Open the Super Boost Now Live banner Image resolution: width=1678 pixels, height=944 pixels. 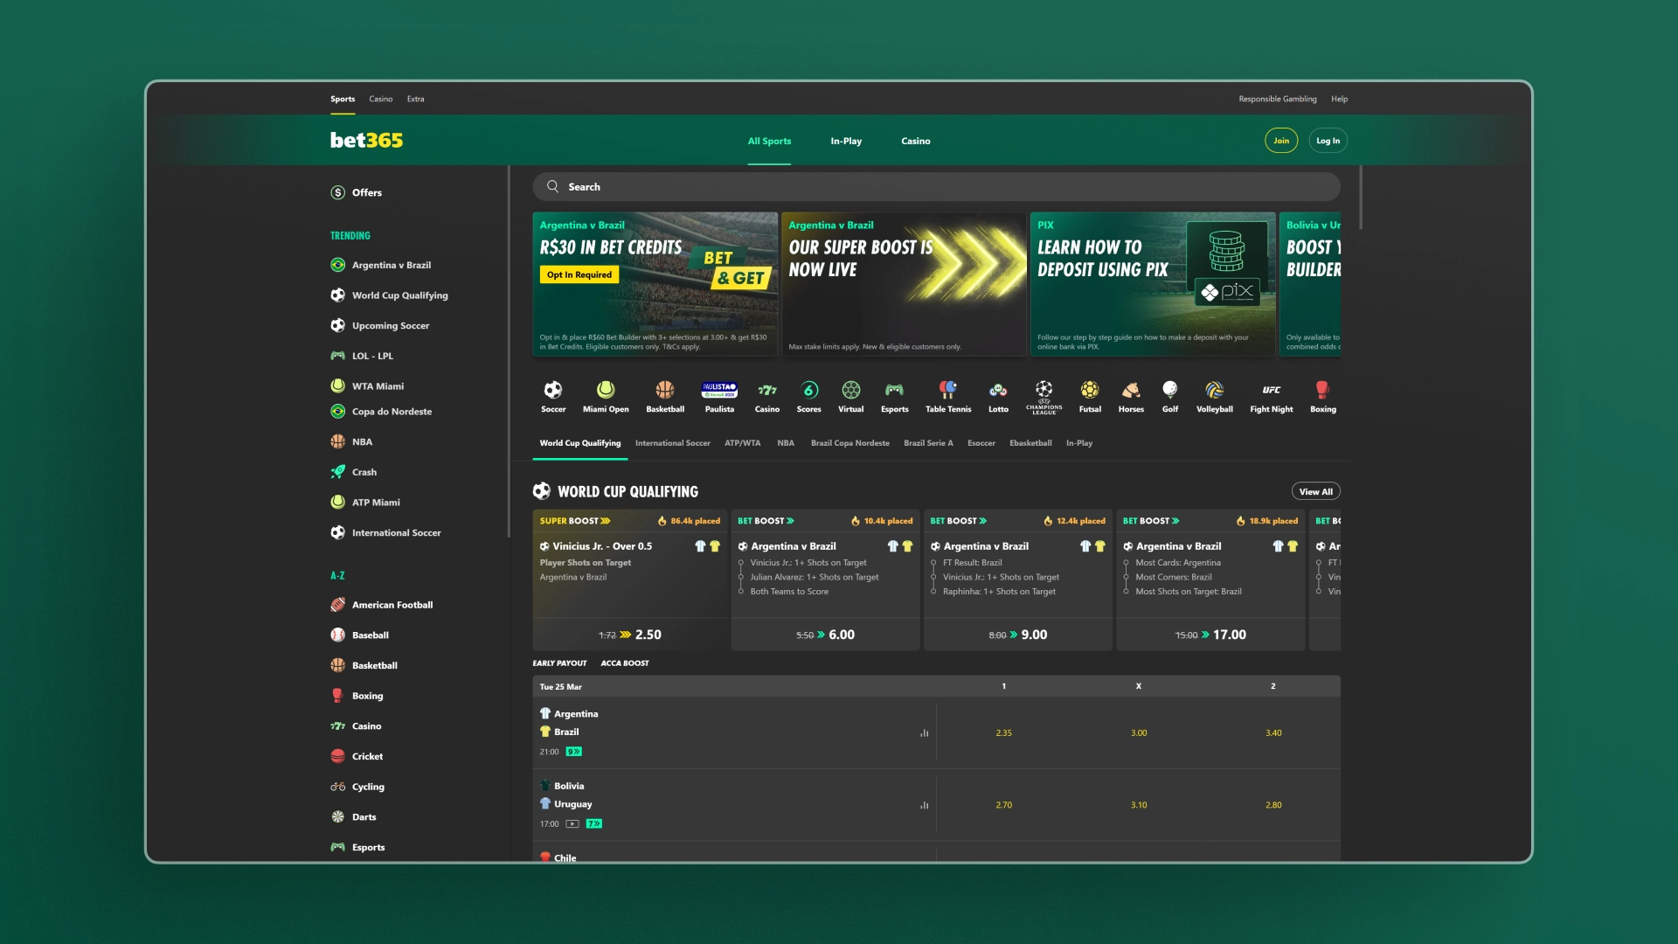[904, 284]
